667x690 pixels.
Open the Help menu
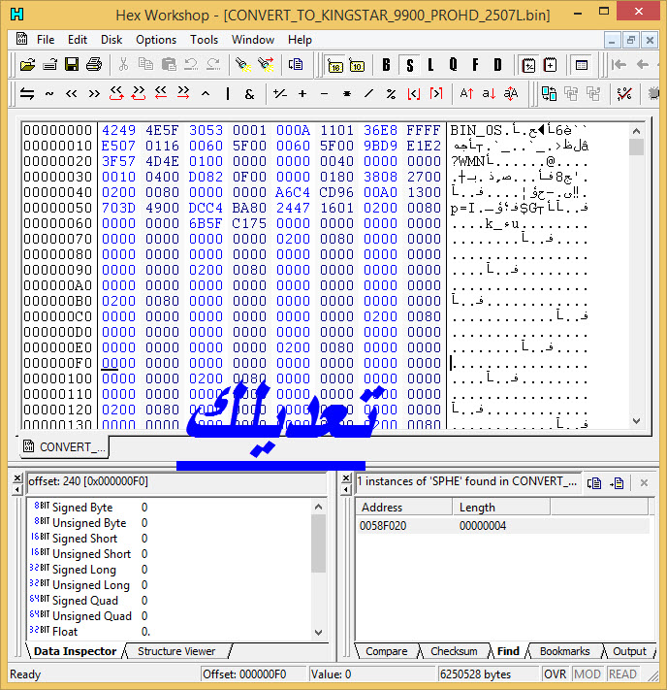click(300, 40)
